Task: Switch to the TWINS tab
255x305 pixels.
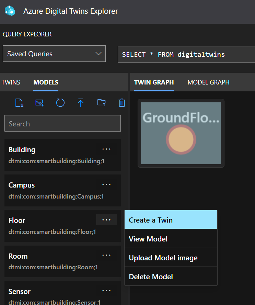Action: pyautogui.click(x=11, y=82)
